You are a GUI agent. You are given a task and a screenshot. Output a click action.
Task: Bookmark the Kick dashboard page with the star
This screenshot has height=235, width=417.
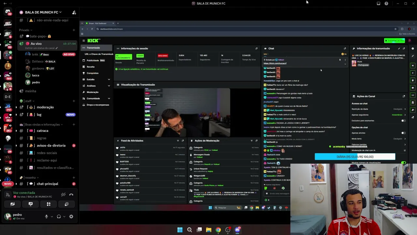(395, 29)
